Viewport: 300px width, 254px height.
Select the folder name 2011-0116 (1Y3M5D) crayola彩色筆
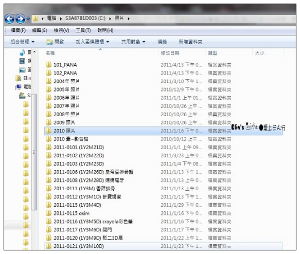93,222
